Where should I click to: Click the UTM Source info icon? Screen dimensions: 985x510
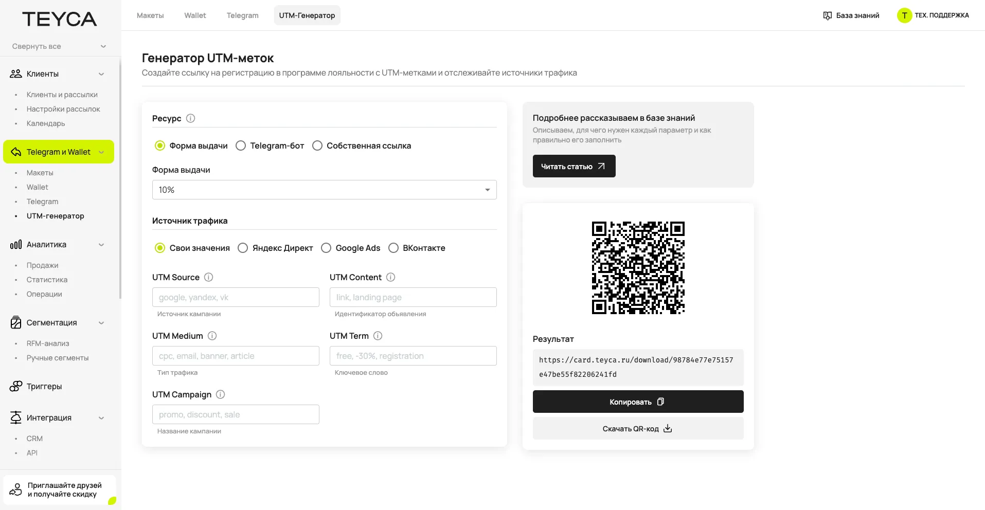pos(208,277)
